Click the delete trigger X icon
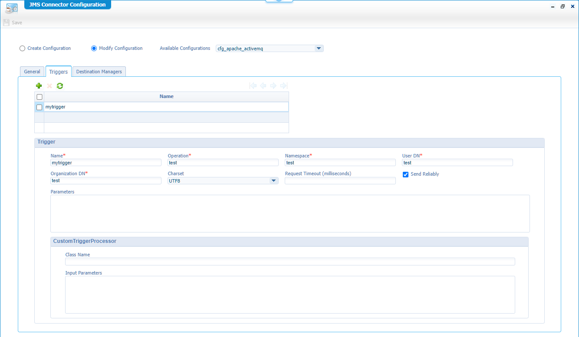The height and width of the screenshot is (337, 579). tap(49, 86)
